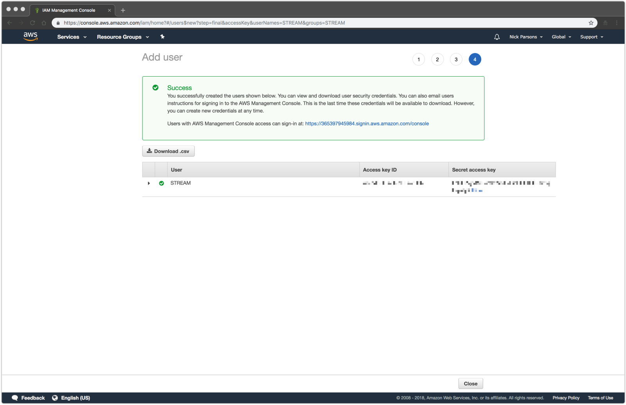Click the blurred access key ID value
The height and width of the screenshot is (405, 626).
click(x=393, y=183)
